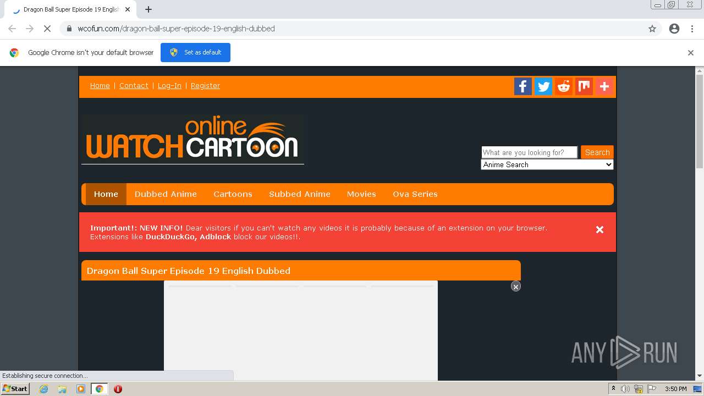Open more sharing options plus icon
This screenshot has width=704, height=396.
604,86
